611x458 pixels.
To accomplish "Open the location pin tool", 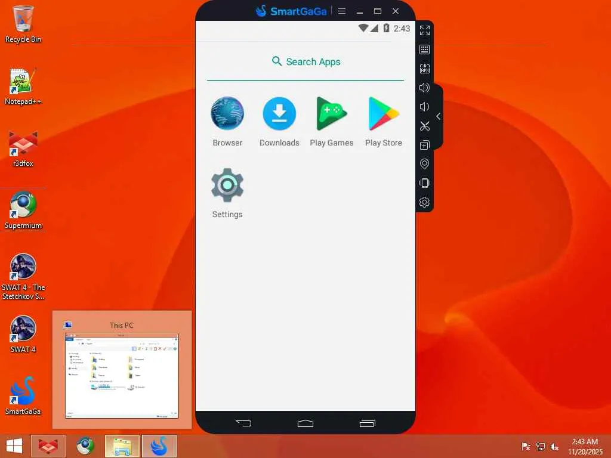I will point(425,164).
